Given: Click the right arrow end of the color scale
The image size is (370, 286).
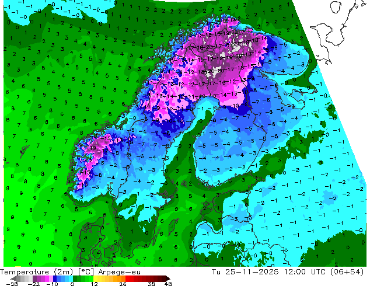Looking at the screenshot, I should point(168,278).
